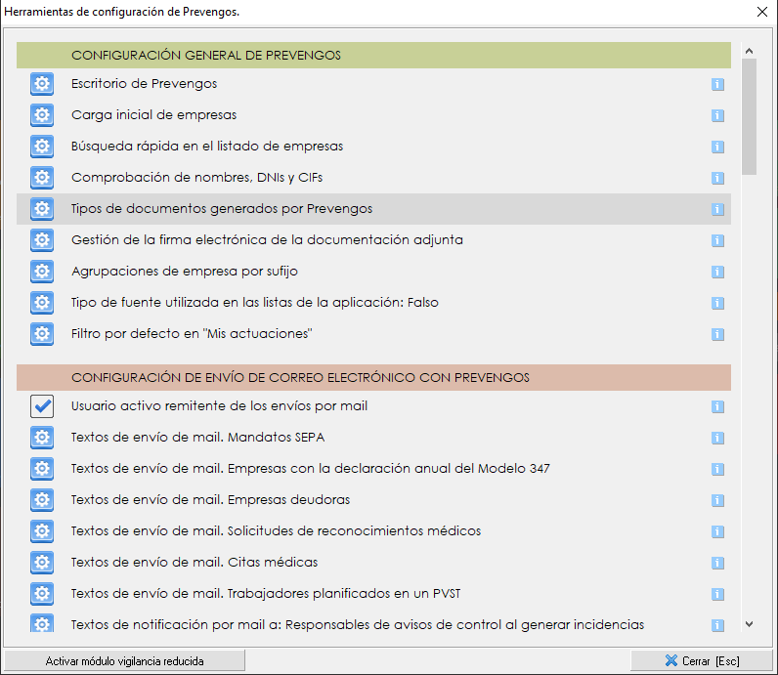Click the scrollbar down arrow
This screenshot has width=778, height=675.
[x=749, y=623]
